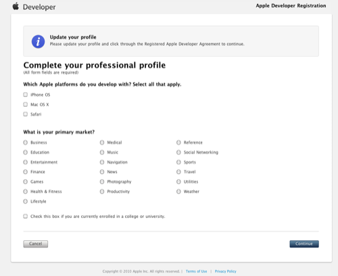This screenshot has width=338, height=276.
Task: Click the 'Which Apple platforms' question text
Action: pyautogui.click(x=102, y=85)
